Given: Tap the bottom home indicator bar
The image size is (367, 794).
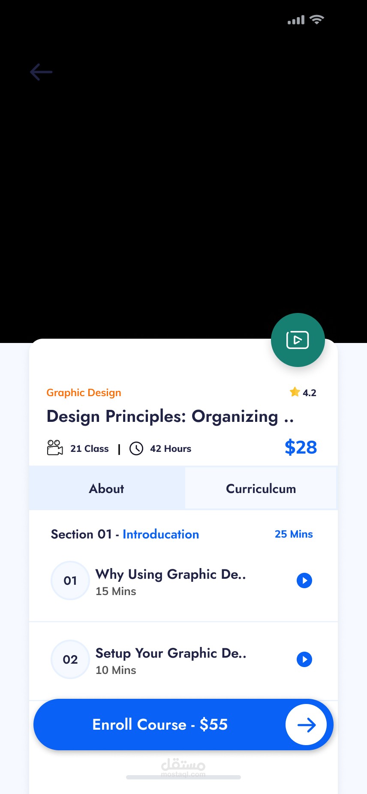Looking at the screenshot, I should (x=183, y=777).
